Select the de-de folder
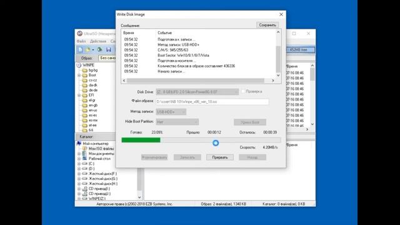400x225 pixels. click(x=93, y=90)
